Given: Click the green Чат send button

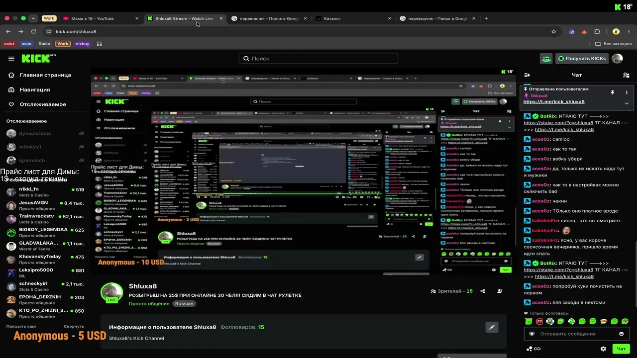Looking at the screenshot, I should click(x=621, y=349).
